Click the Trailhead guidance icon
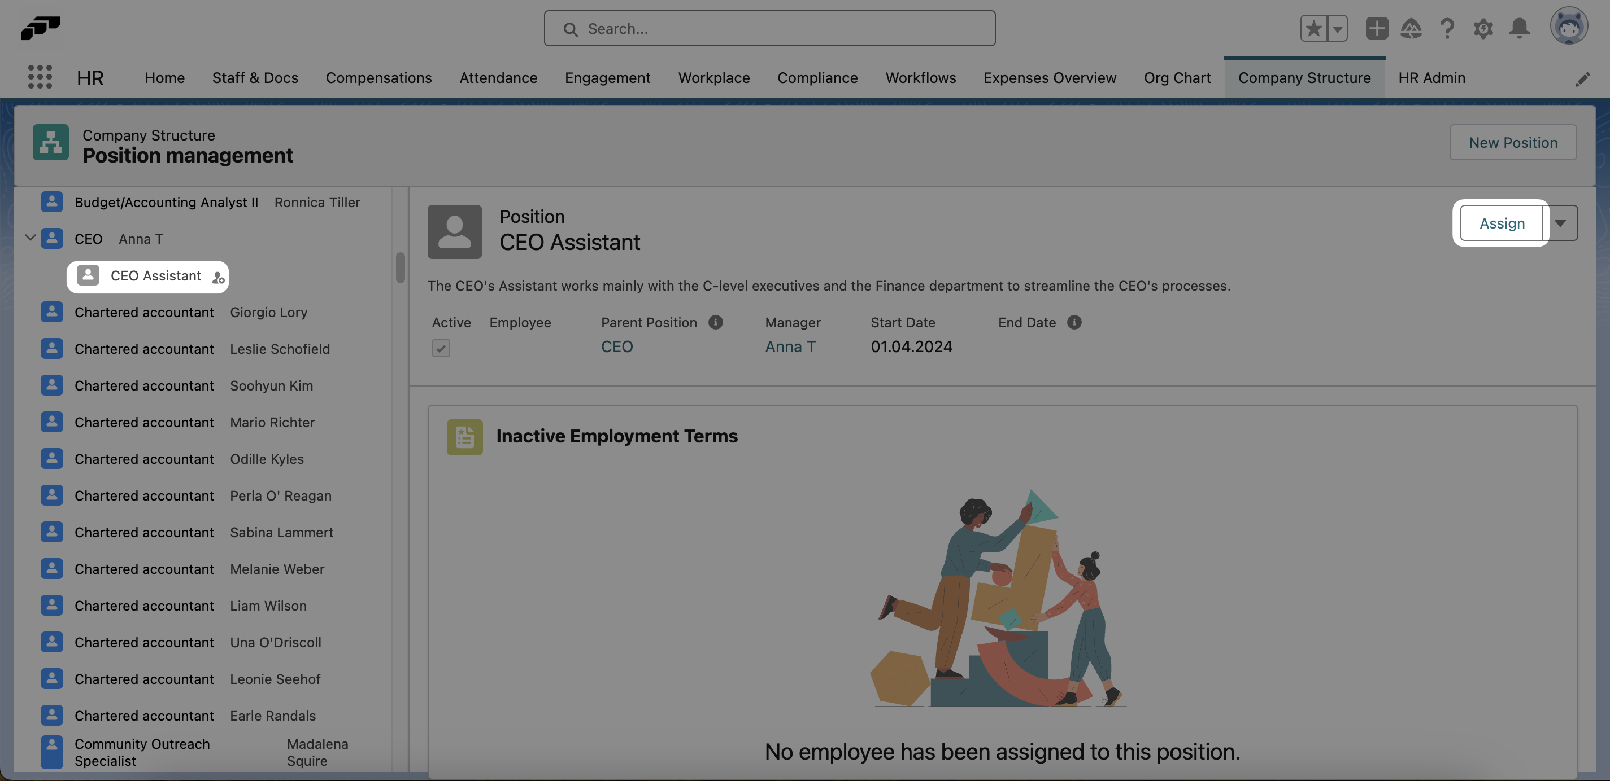This screenshot has width=1610, height=781. coord(1411,28)
